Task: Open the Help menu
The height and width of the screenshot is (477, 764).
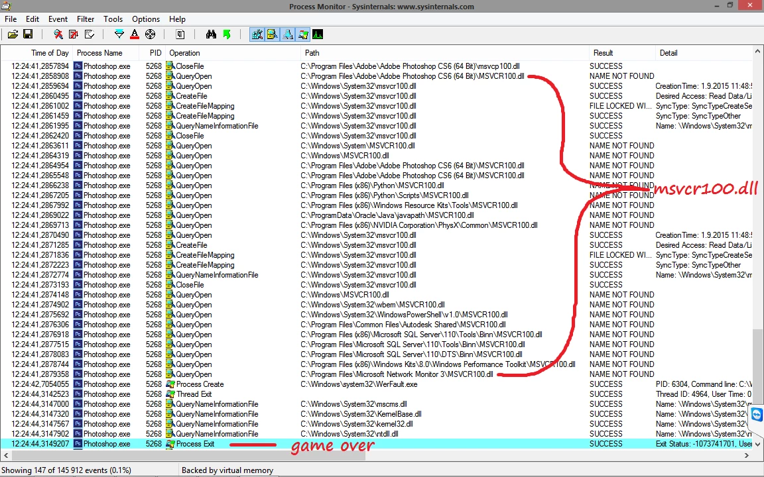Action: pyautogui.click(x=177, y=19)
